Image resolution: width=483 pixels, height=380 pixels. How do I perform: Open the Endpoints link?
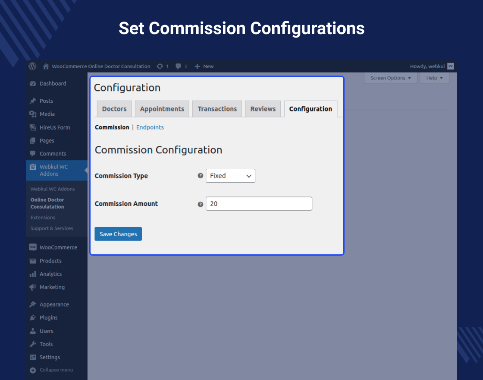point(150,127)
